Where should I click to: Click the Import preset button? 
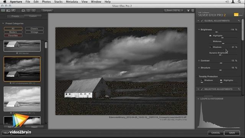tap(34, 127)
